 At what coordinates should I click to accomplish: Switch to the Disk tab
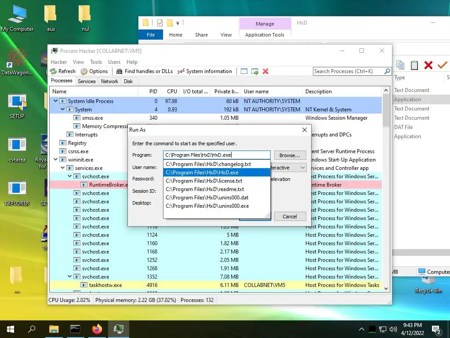pyautogui.click(x=128, y=81)
